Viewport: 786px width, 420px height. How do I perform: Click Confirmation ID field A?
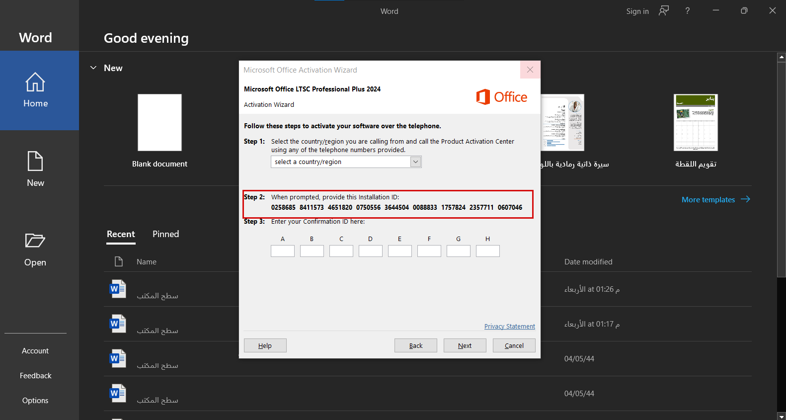(283, 251)
